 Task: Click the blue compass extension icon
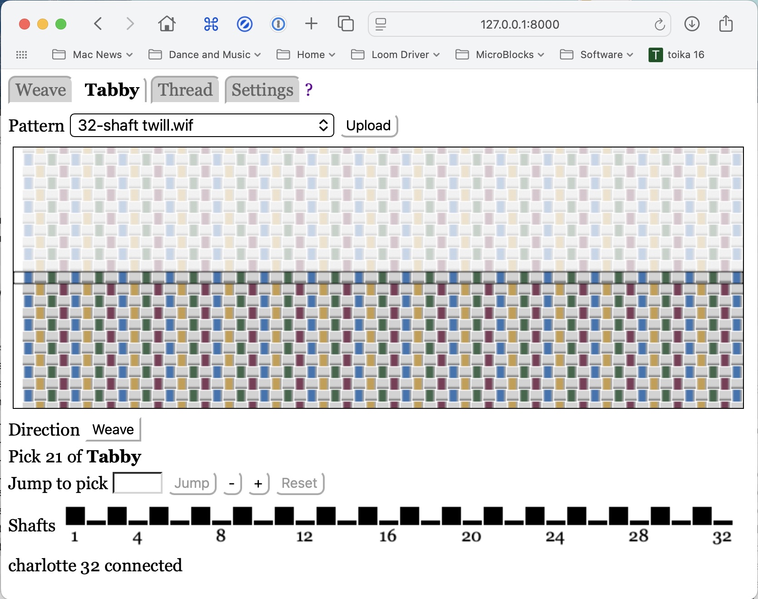[245, 24]
